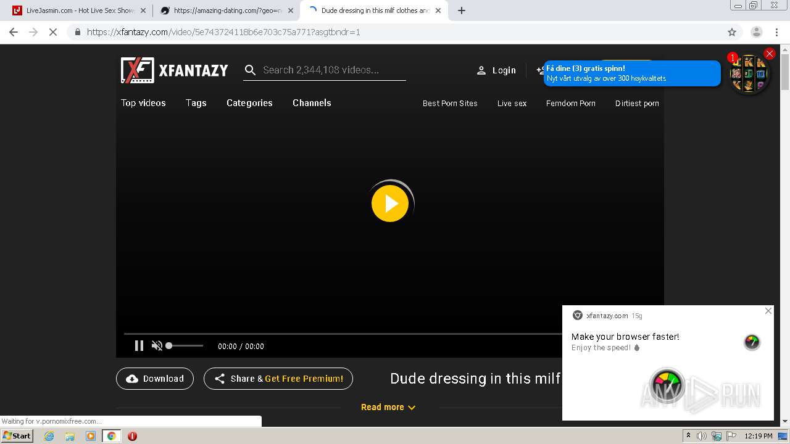The image size is (790, 444).
Task: Click the system tray network icon
Action: (x=717, y=436)
